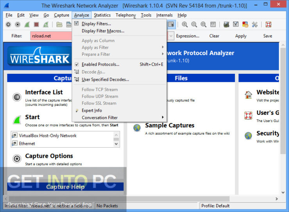Click the green Start shark fin icon
The image size is (289, 212).
[17, 120]
